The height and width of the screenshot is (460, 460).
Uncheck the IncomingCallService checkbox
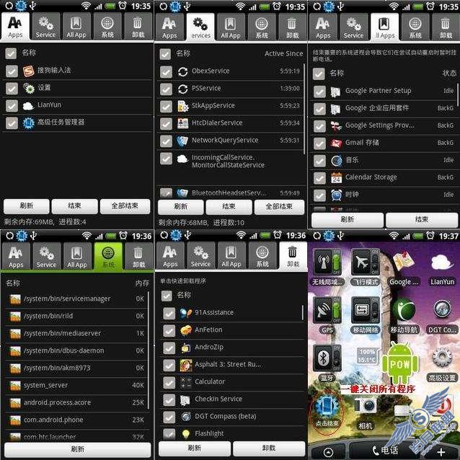pyautogui.click(x=166, y=159)
